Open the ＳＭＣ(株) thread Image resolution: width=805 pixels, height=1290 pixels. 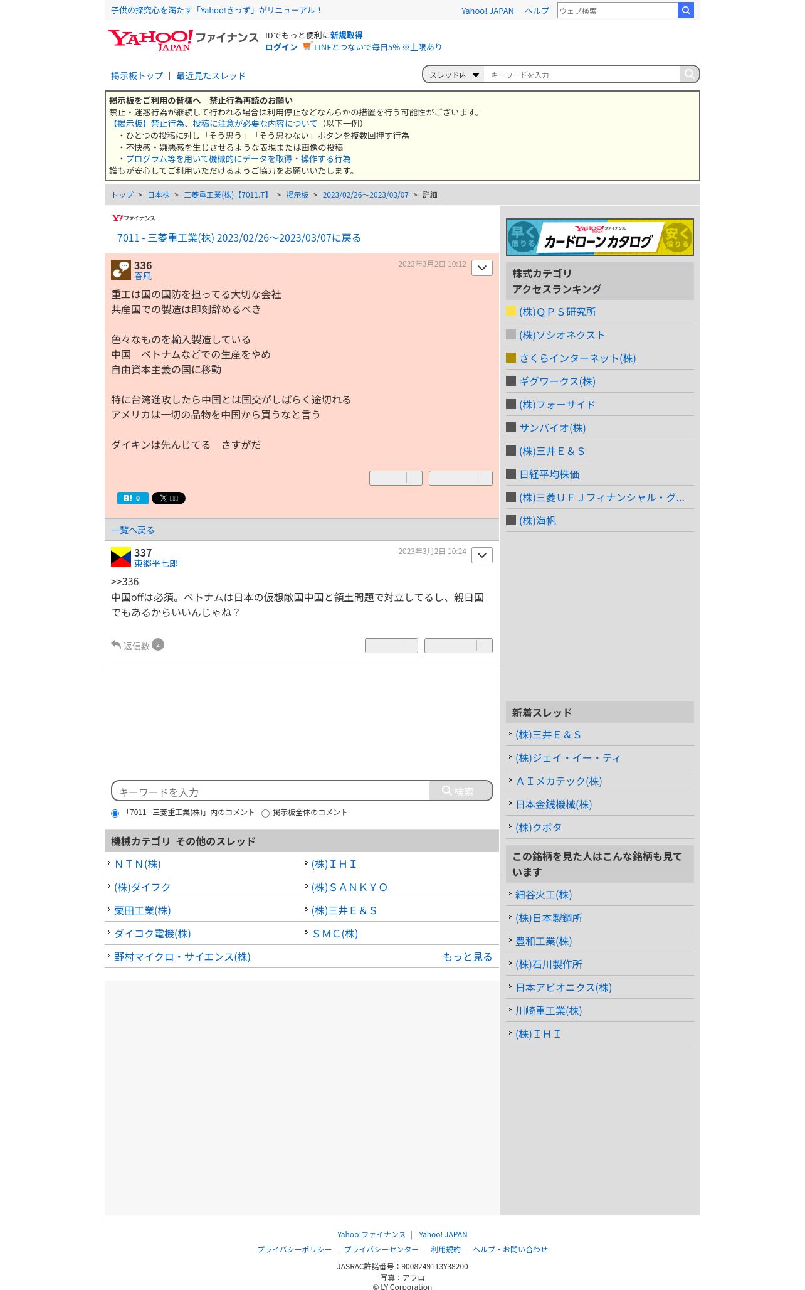pos(335,934)
